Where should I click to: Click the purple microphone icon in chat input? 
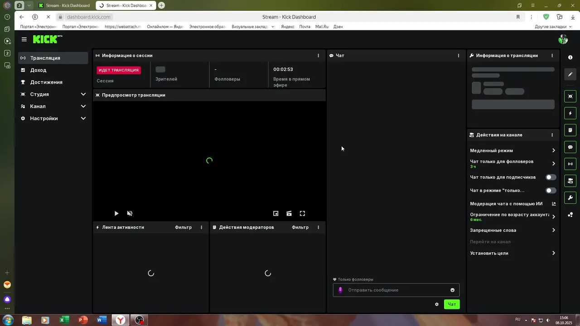point(340,290)
